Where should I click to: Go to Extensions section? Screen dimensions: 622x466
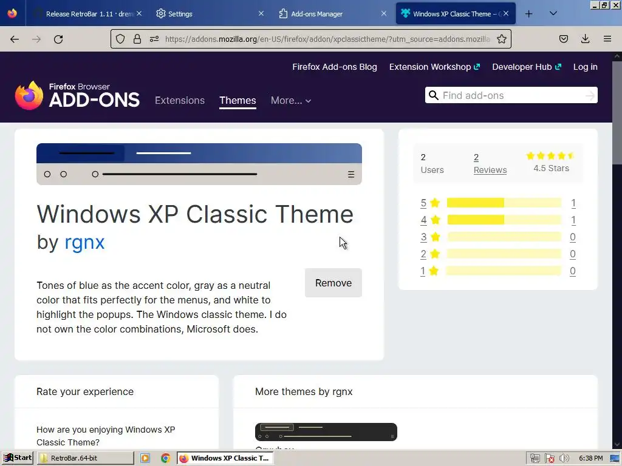[x=180, y=100]
